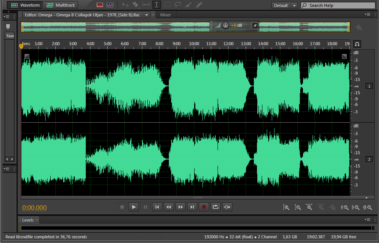Open the upper left panel options menu
Viewport: 379px width, 243px height.
(x=6, y=16)
